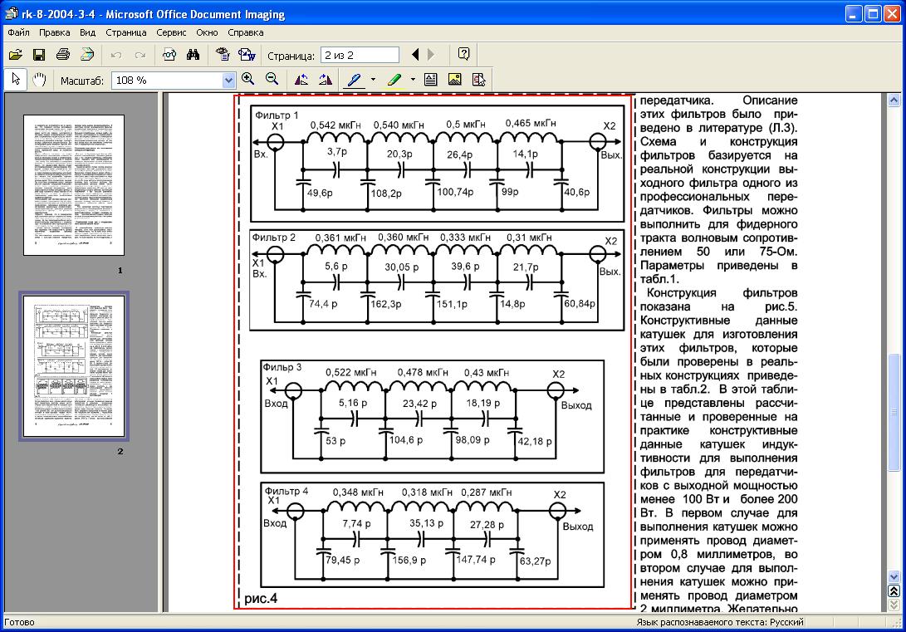Click the "60,84р" capacitor value in Filter 2
This screenshot has height=632, width=906.
tap(580, 303)
